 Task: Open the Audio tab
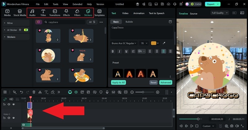(32, 13)
